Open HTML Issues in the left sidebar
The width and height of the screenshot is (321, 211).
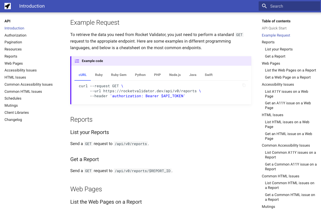[x=15, y=77]
